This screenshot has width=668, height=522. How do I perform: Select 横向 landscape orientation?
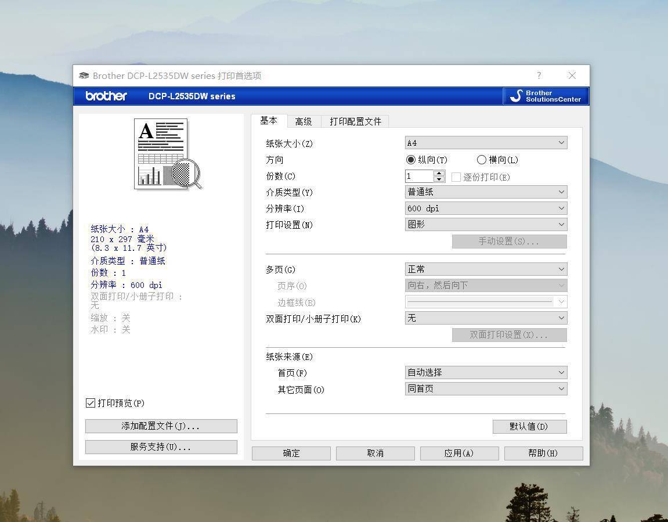click(482, 160)
